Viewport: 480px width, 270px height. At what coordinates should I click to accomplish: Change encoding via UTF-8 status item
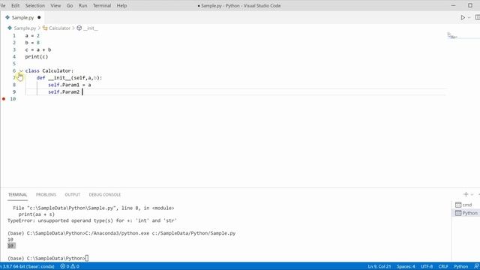pos(427,266)
